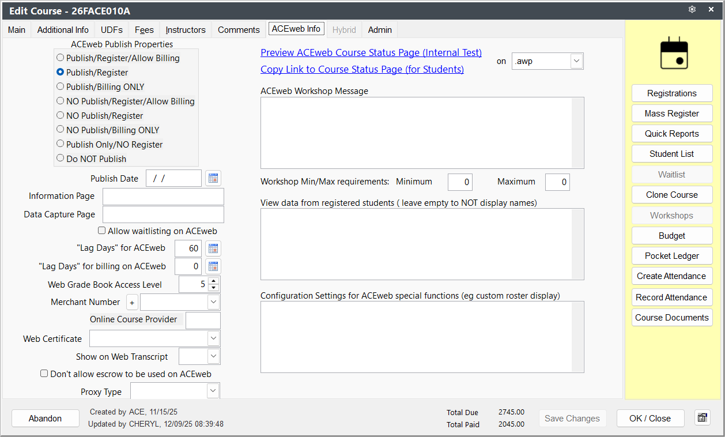The image size is (725, 437).
Task: Click the Online Course Provider field
Action: click(203, 320)
